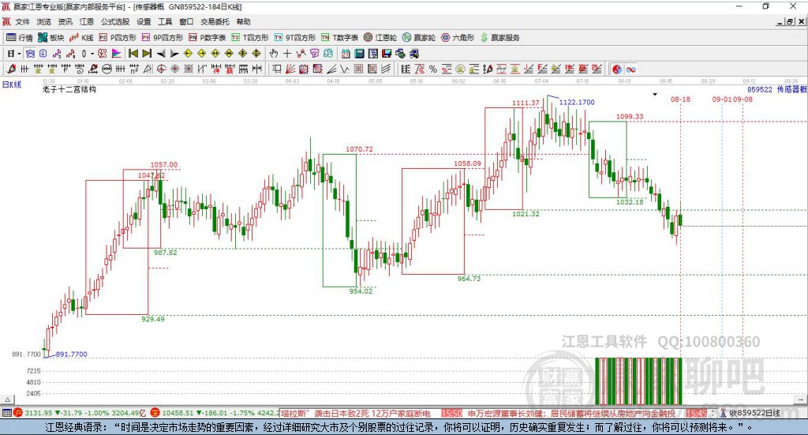Click the 赢家服务 dollar-sign icon
The width and height of the screenshot is (808, 435).
click(x=484, y=38)
